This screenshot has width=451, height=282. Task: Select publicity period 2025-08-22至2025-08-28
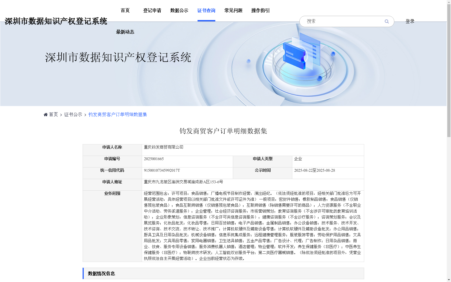click(315, 170)
